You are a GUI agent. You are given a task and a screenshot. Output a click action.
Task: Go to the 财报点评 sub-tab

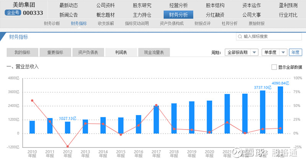[203, 24]
